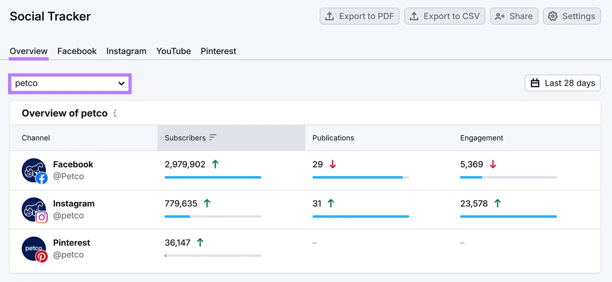Click the Publications column header
Screen dimensions: 612x282
[333, 138]
